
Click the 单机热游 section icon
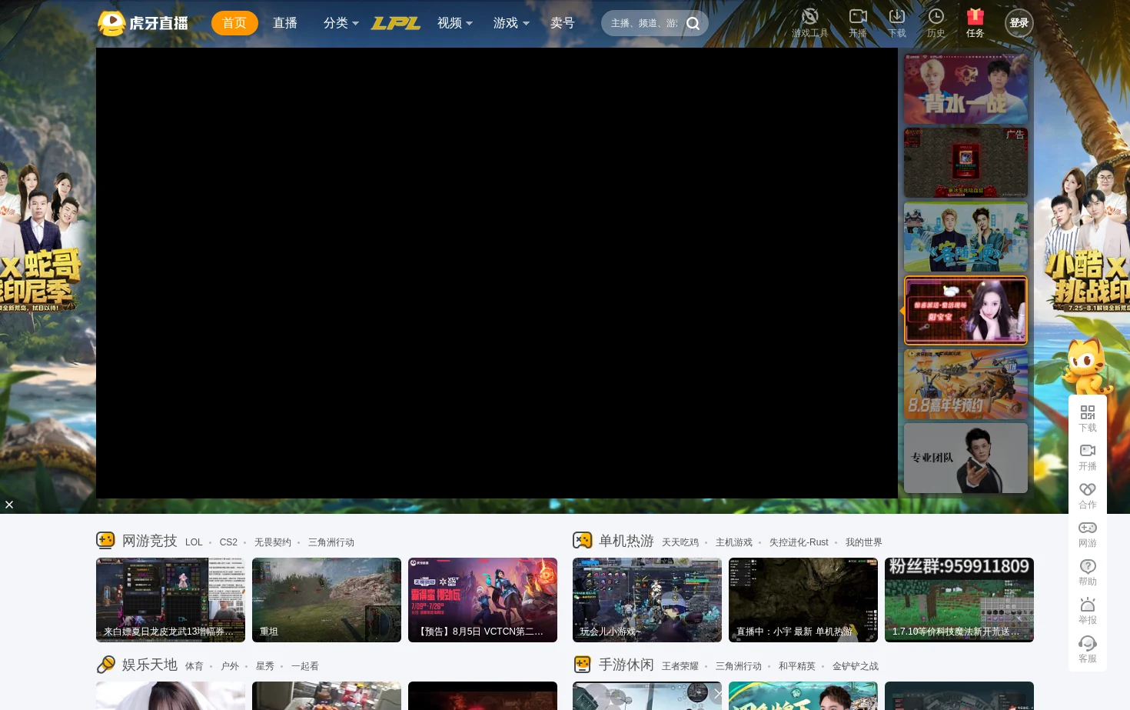[x=583, y=540]
